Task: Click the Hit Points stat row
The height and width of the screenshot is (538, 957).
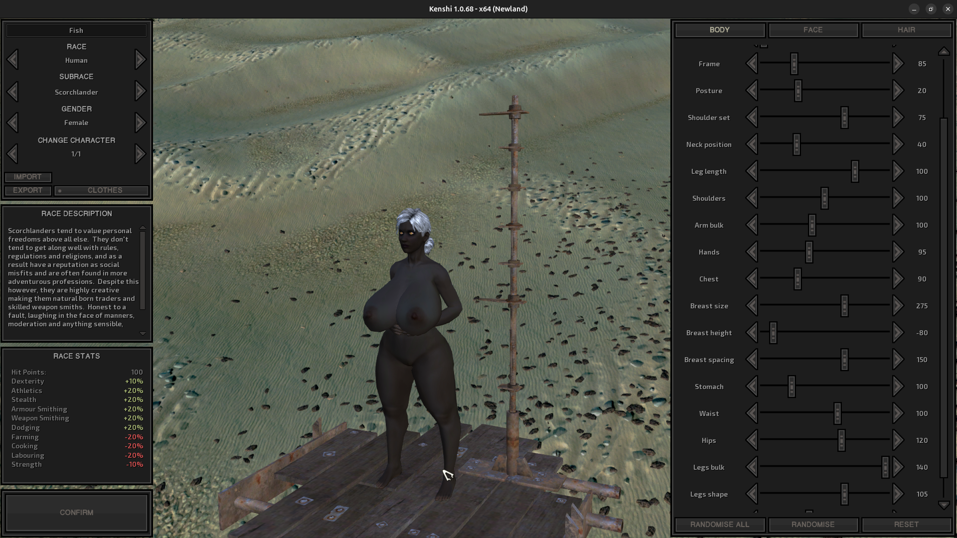Action: [x=77, y=372]
